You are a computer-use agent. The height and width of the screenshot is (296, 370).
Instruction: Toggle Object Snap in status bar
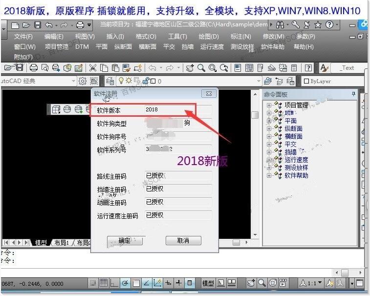pyautogui.click(x=136, y=282)
